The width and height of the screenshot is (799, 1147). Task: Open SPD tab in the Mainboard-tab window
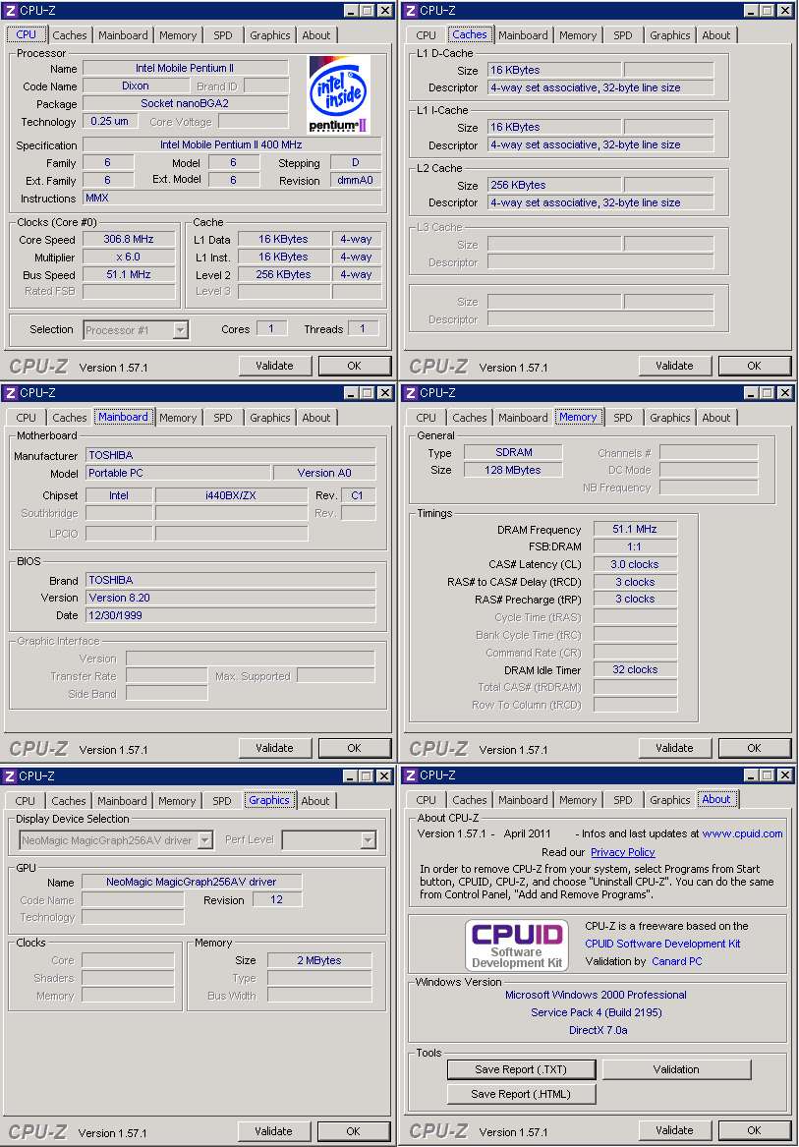(223, 418)
